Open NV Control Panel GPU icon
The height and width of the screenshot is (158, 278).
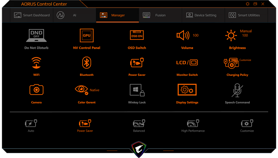(87, 35)
